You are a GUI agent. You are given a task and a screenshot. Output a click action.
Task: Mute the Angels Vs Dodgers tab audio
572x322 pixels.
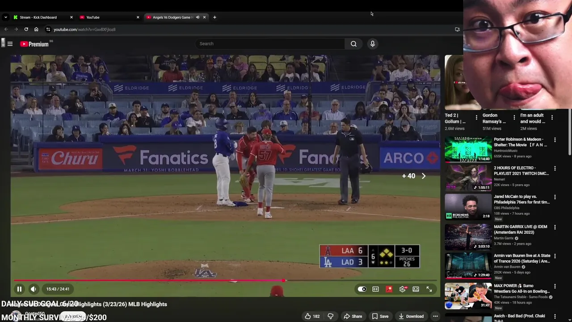[198, 17]
